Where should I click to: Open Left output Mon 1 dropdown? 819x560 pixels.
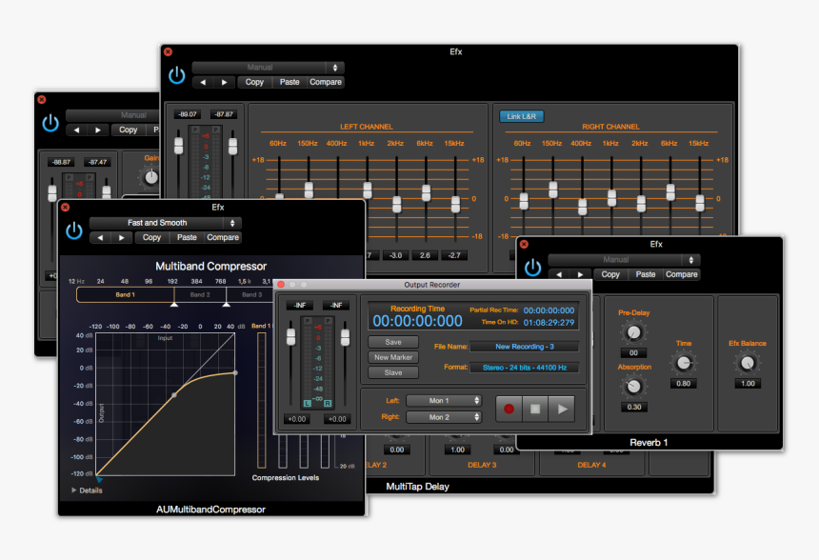[444, 401]
